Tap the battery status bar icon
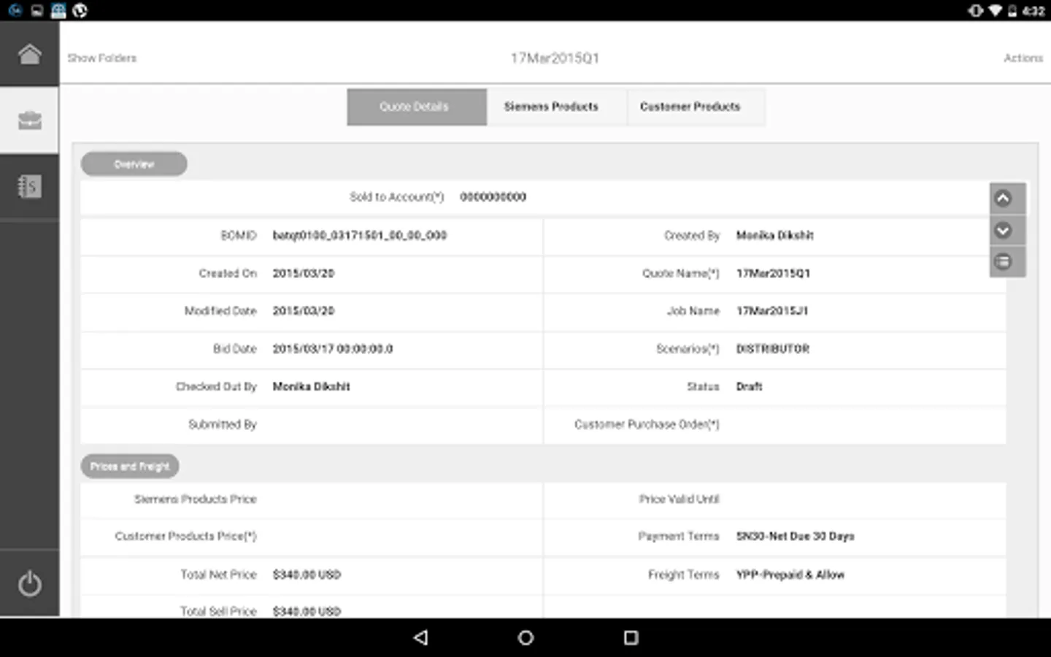Image resolution: width=1051 pixels, height=657 pixels. click(x=1012, y=10)
